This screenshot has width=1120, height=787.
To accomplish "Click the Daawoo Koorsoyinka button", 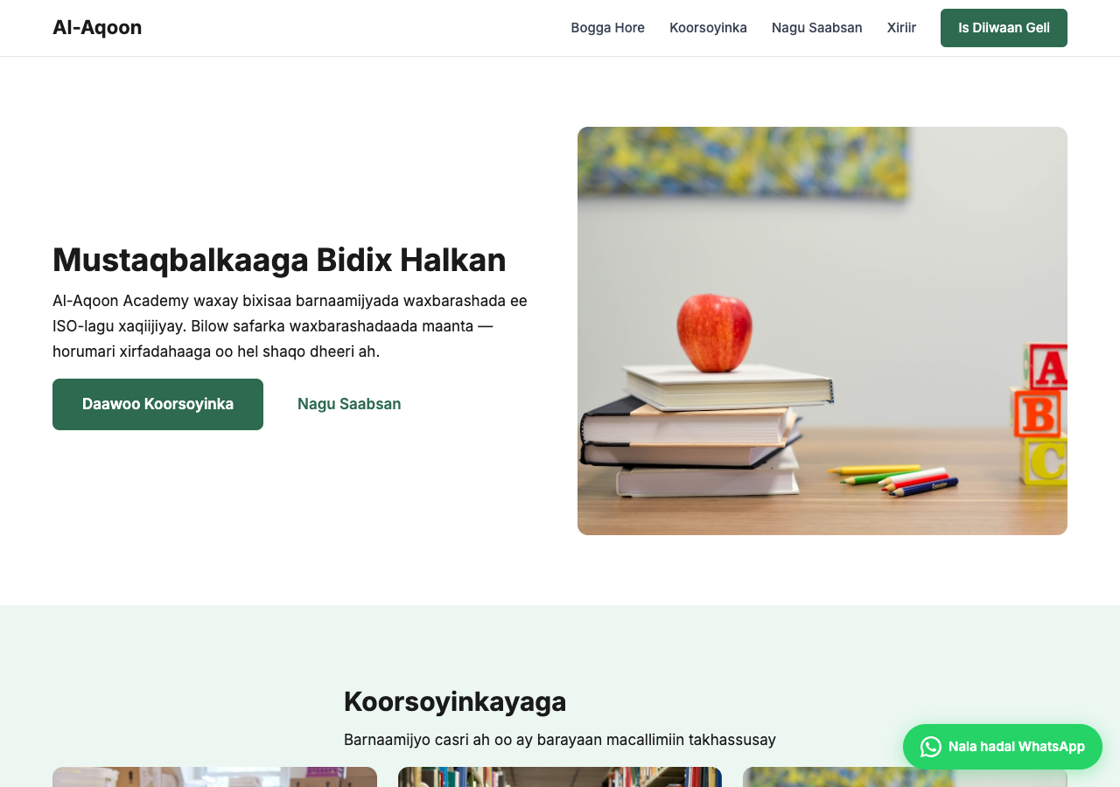I will (x=157, y=404).
